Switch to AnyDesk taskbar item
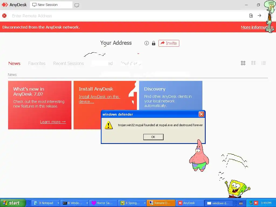The width and height of the screenshot is (276, 207). coord(190,203)
